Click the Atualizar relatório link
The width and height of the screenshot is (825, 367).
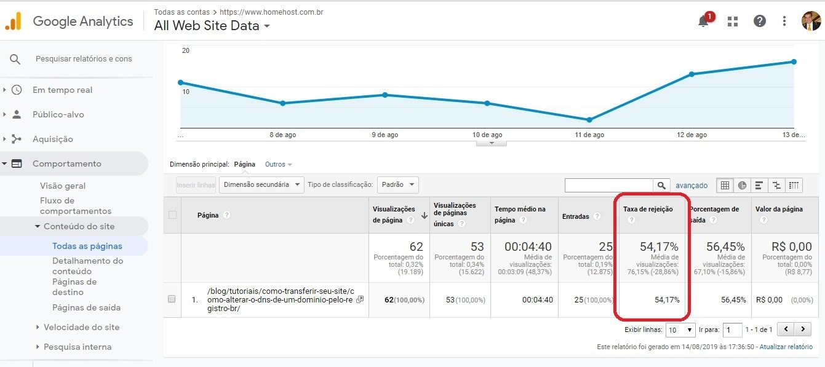[786, 347]
